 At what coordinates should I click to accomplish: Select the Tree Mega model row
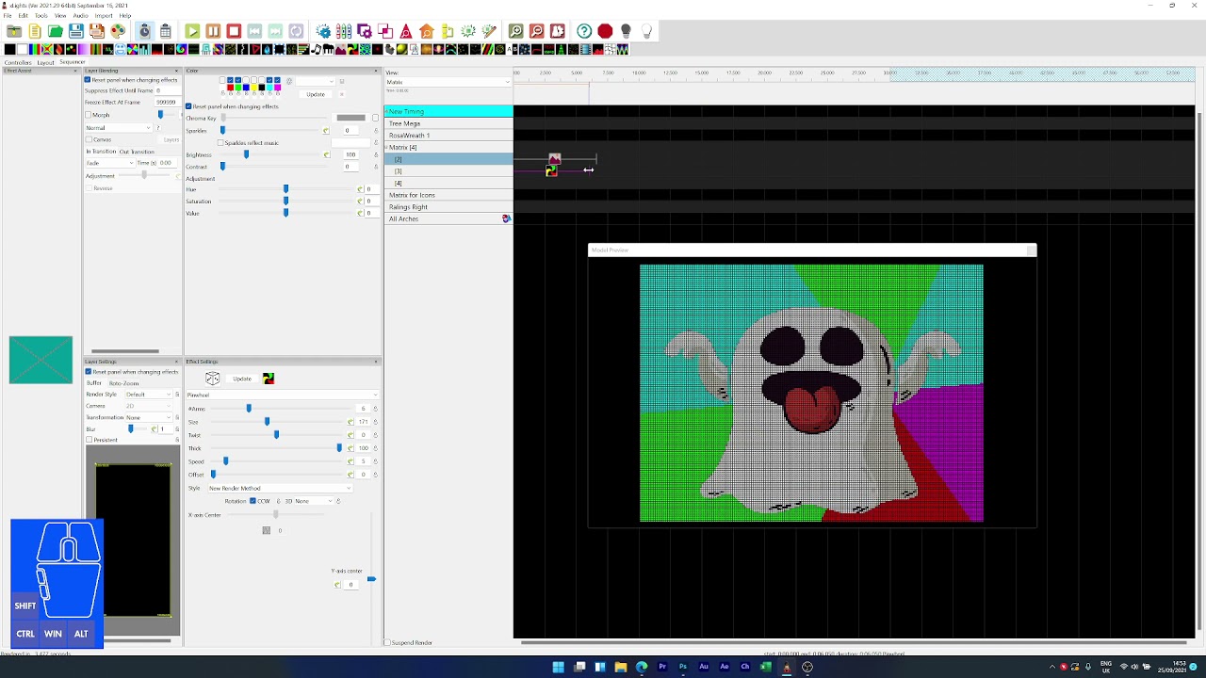click(448, 123)
